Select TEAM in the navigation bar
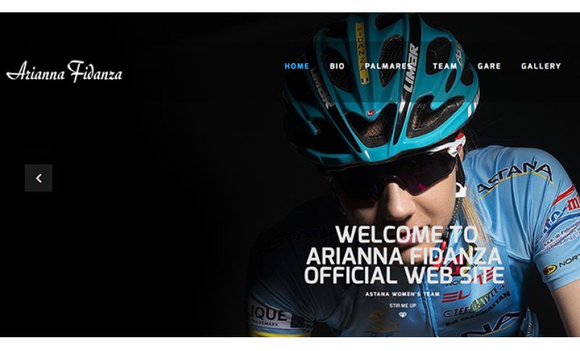This screenshot has height=351, width=580. pos(445,66)
